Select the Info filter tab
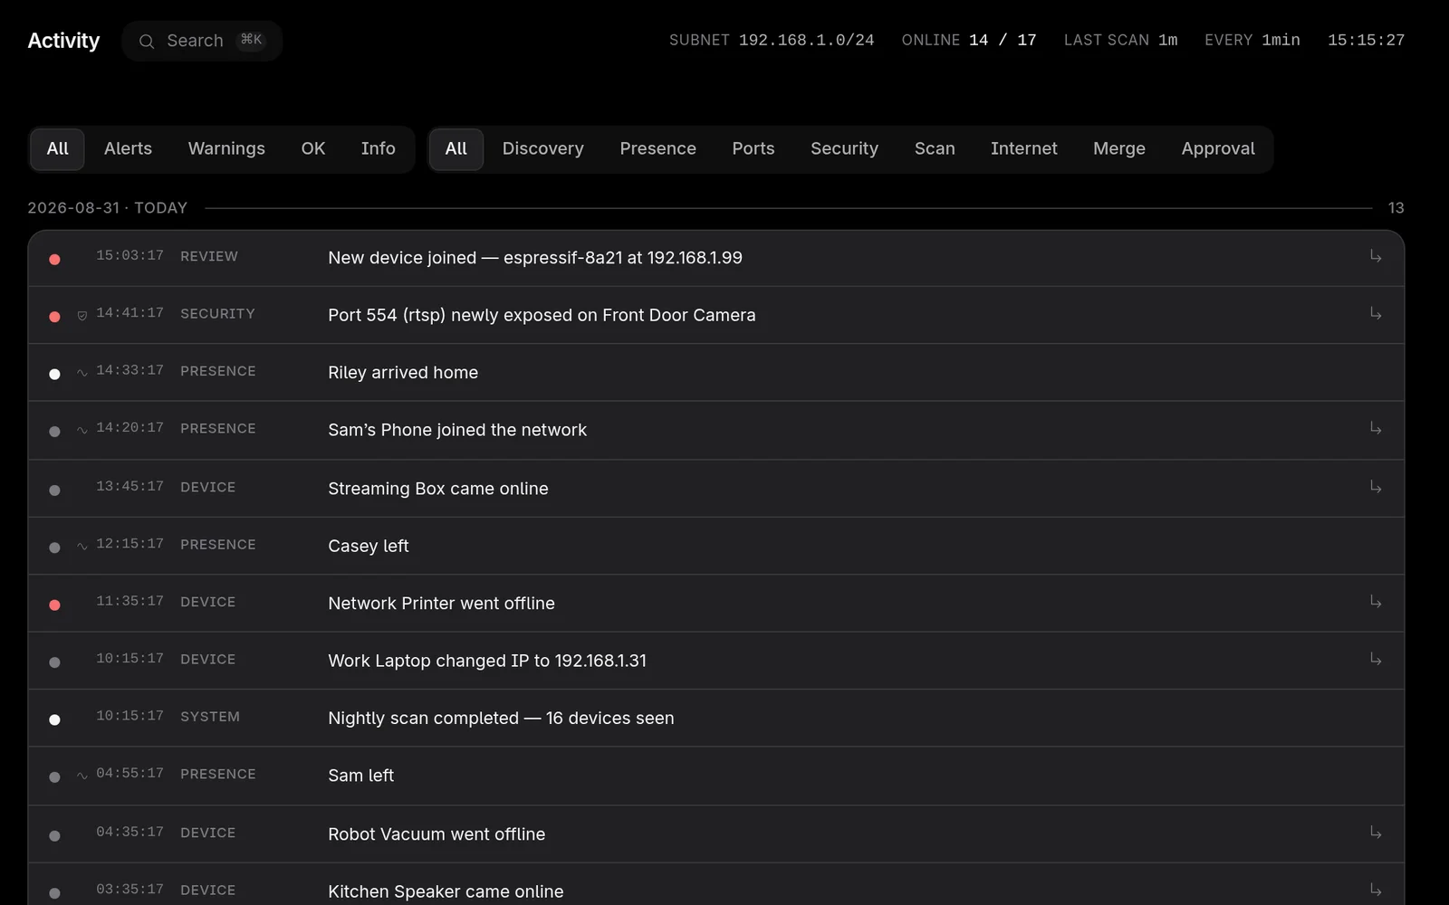The image size is (1449, 905). pyautogui.click(x=379, y=149)
